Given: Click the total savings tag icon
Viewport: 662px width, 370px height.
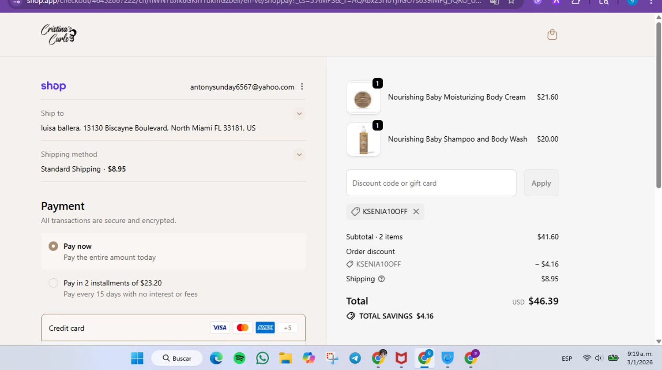Looking at the screenshot, I should tap(351, 316).
